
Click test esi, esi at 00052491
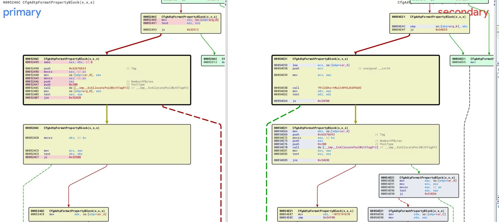coord(172,23)
